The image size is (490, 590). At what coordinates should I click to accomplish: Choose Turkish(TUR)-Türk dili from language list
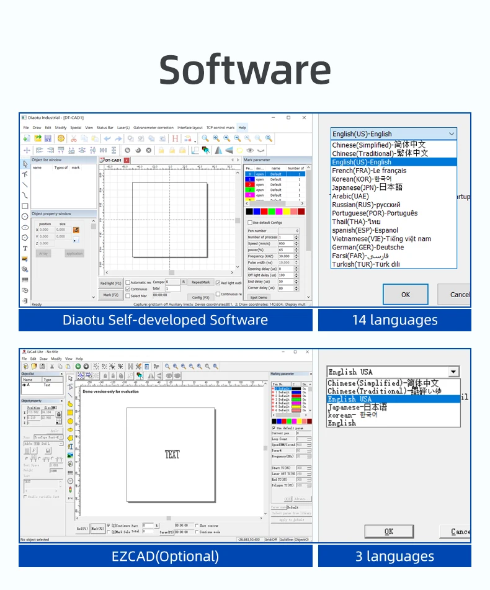[394, 264]
